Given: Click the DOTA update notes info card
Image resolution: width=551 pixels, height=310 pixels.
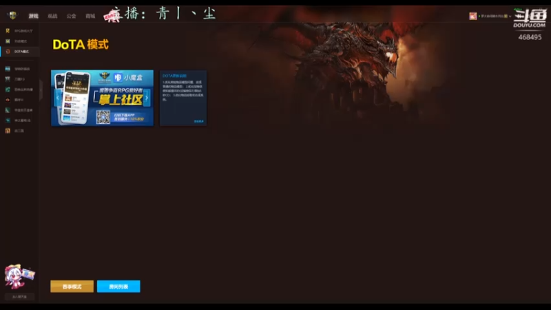Looking at the screenshot, I should pyautogui.click(x=183, y=98).
